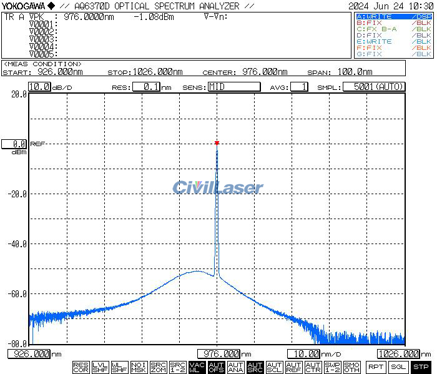Select trace A: WRITE /DSP

click(394, 17)
